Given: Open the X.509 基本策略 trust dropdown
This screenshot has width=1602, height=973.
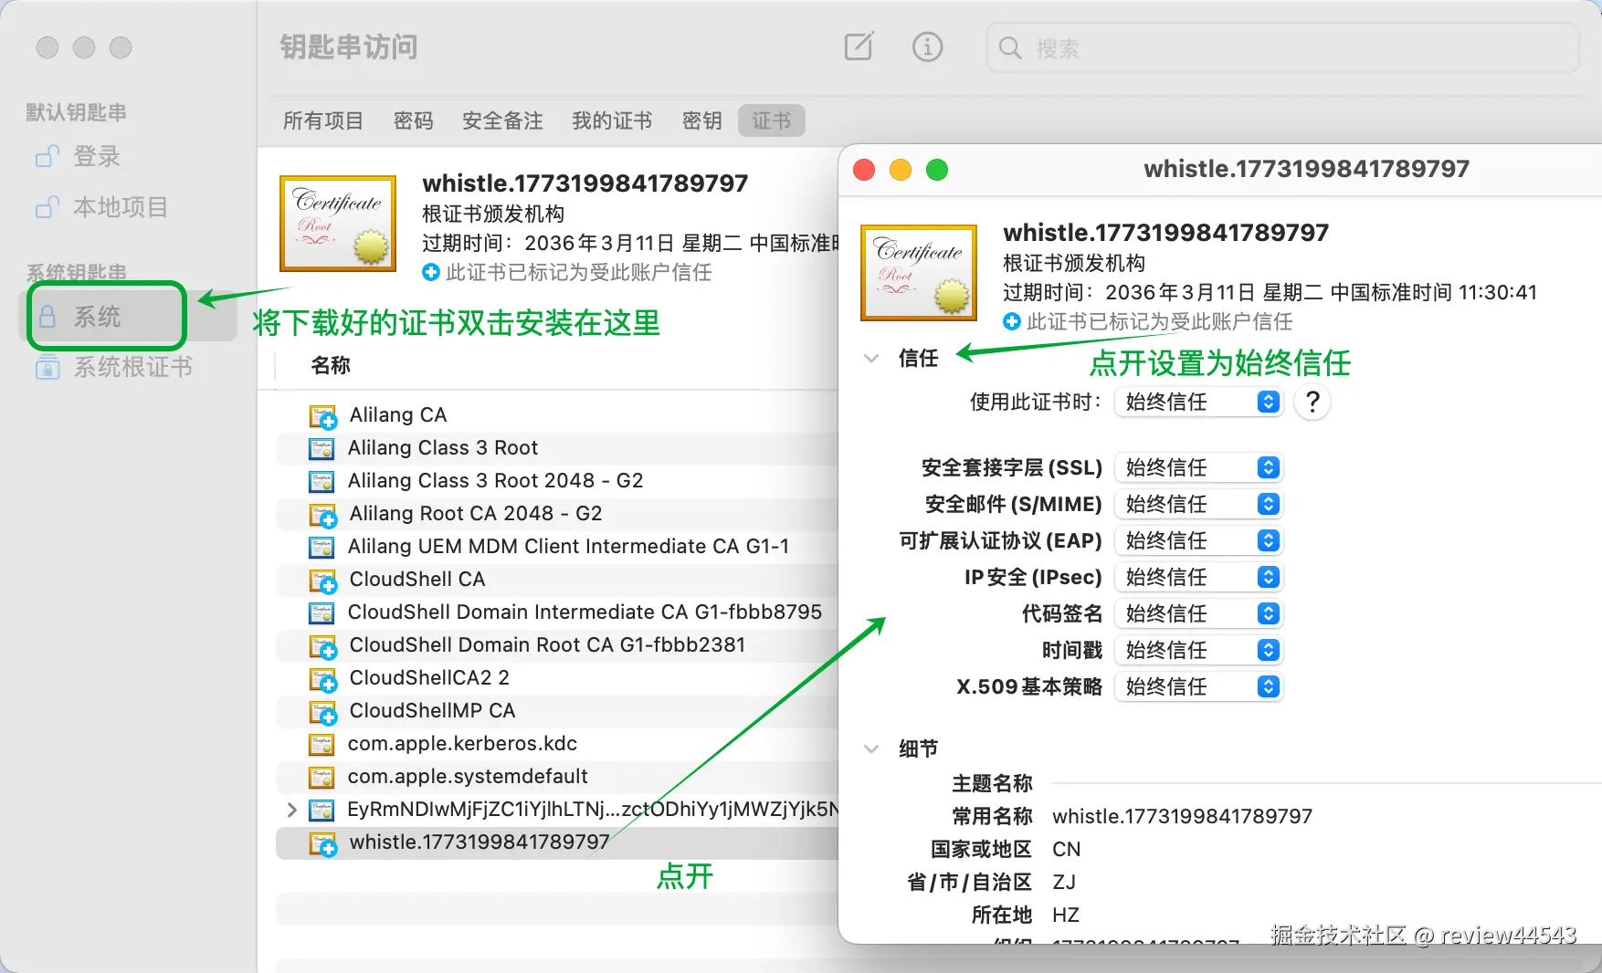Looking at the screenshot, I should [x=1198, y=686].
